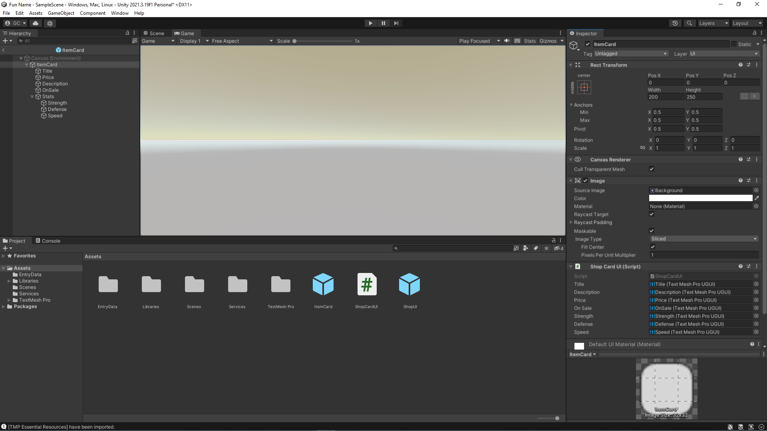Click the Color swatch in Image component

click(701, 198)
